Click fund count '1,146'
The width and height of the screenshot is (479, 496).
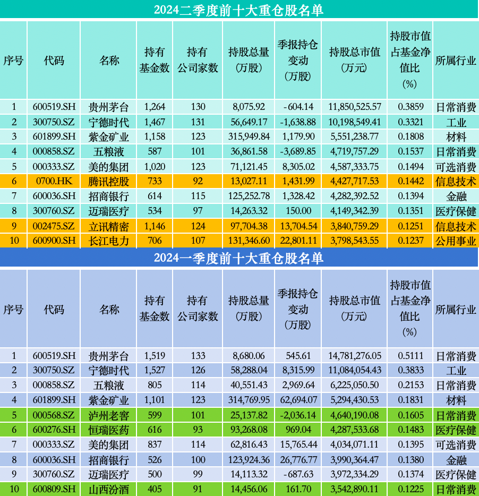tap(155, 226)
